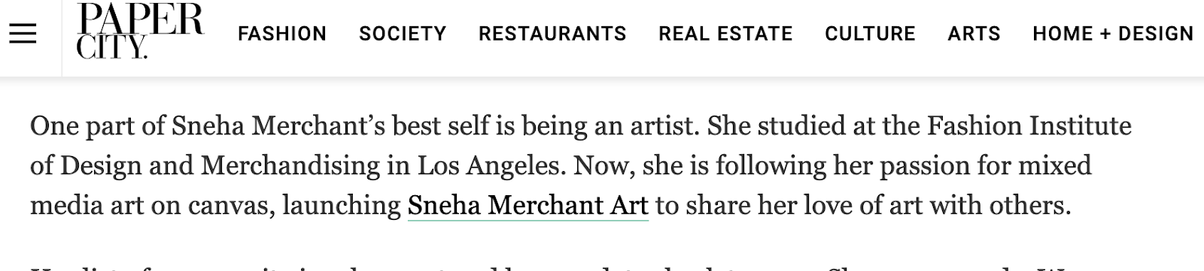
Task: Open the hamburger navigation menu
Action: pyautogui.click(x=23, y=34)
